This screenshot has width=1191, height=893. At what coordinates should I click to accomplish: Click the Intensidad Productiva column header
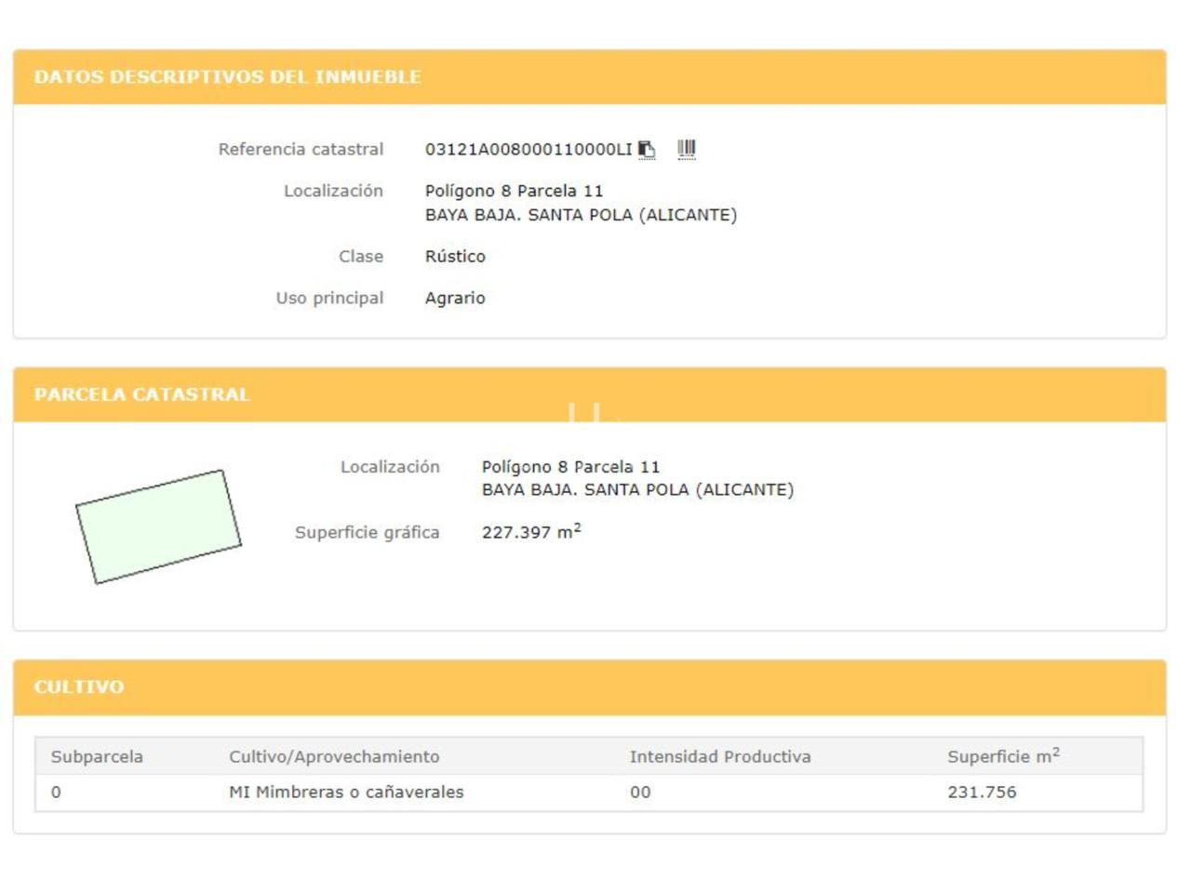pos(719,757)
